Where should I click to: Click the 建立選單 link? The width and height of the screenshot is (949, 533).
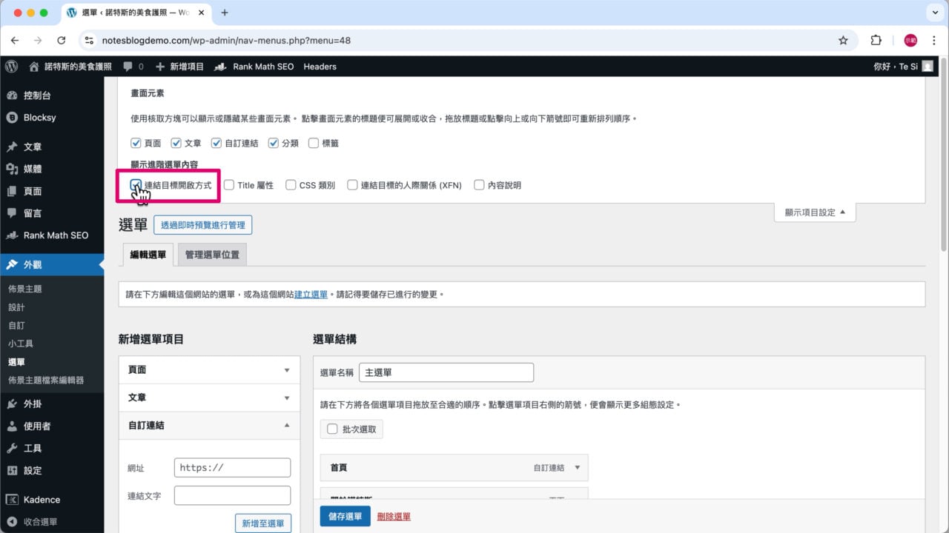point(309,294)
